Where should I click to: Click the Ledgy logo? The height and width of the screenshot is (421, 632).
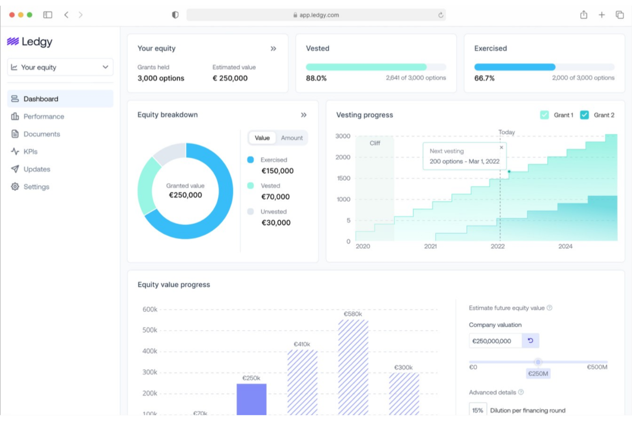point(29,41)
